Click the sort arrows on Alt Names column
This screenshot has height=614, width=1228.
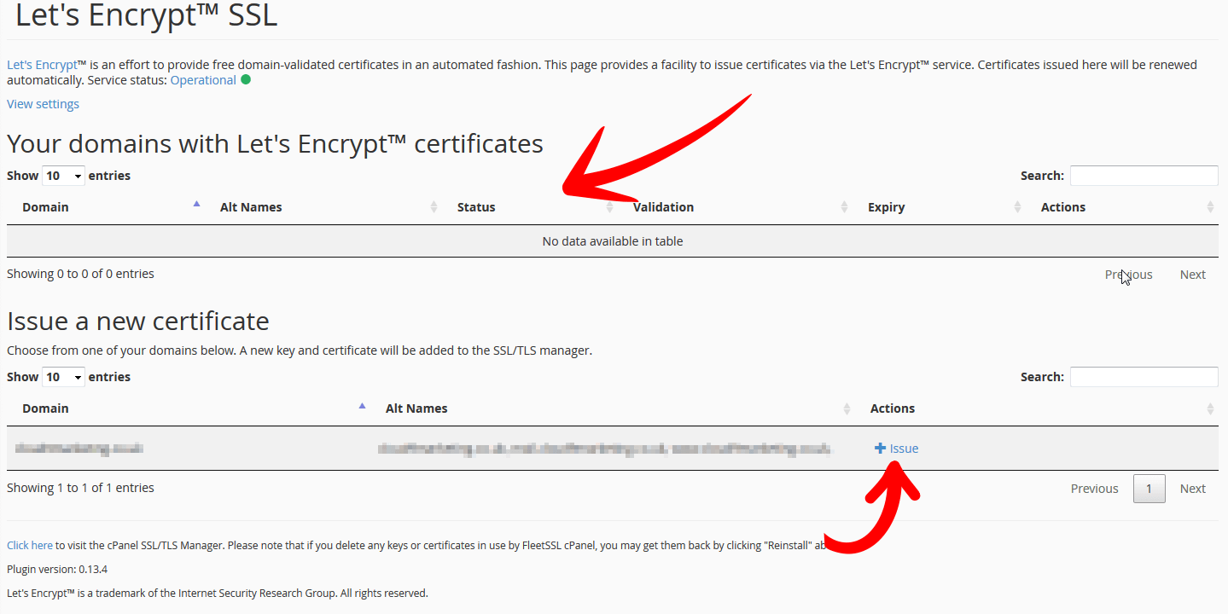point(434,206)
